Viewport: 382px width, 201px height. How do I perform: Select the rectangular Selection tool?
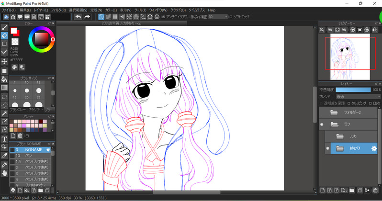pyautogui.click(x=4, y=97)
